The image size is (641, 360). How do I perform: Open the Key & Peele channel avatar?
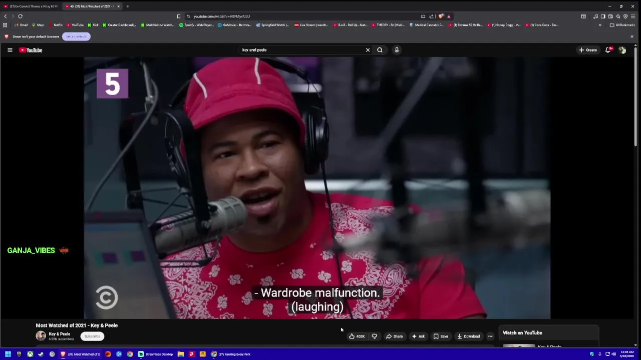[41, 336]
